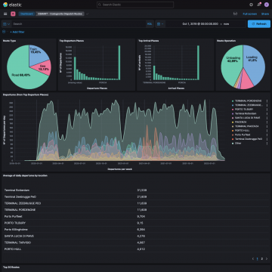Click the PORTO HULL table row
The height and width of the screenshot is (272, 272).
pyautogui.click(x=136, y=249)
